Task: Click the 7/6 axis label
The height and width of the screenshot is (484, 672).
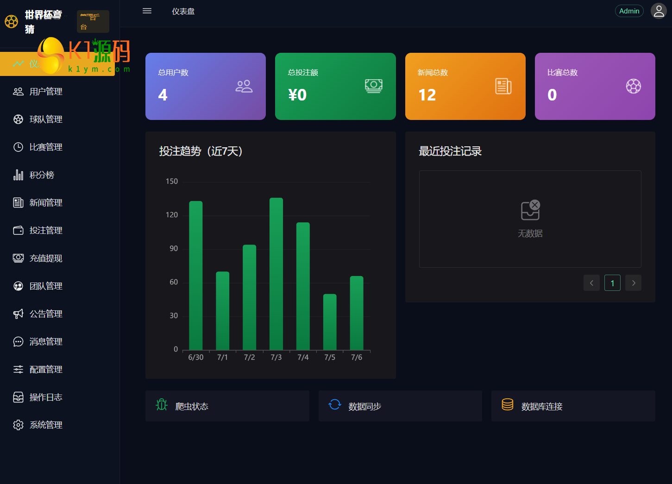Action: (x=357, y=358)
